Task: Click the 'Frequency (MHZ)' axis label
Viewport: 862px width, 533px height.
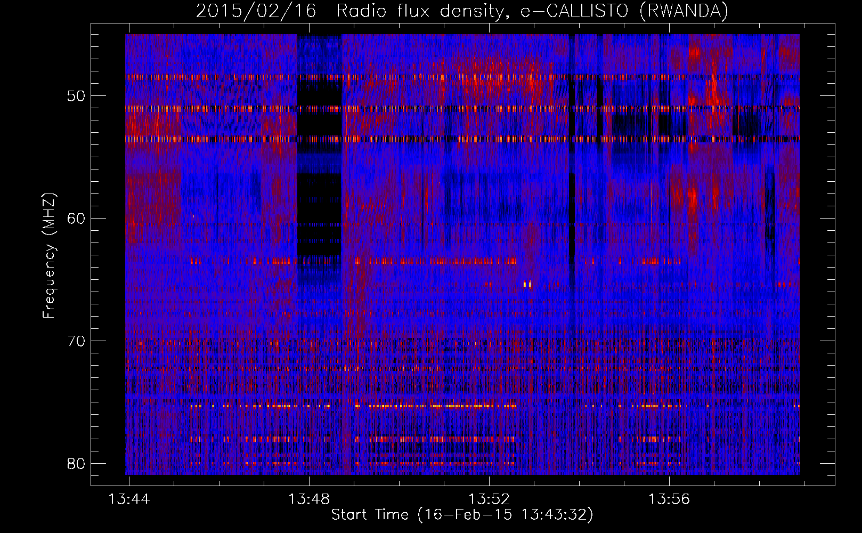Action: (x=49, y=255)
